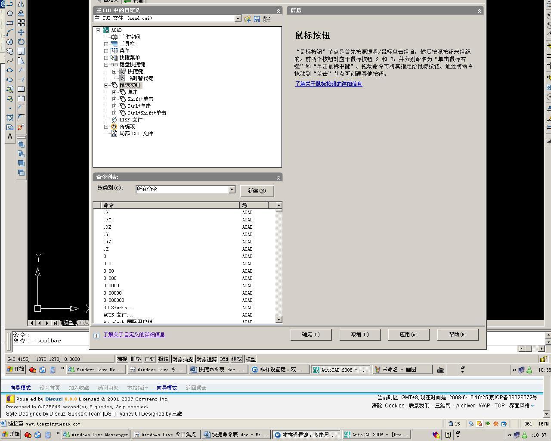This screenshot has width=551, height=441.
Task: Collapse the 鼠标按钮 tree node
Action: click(106, 85)
